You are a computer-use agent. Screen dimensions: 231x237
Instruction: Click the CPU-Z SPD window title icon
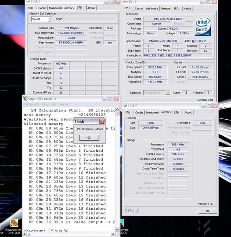[28, 1]
